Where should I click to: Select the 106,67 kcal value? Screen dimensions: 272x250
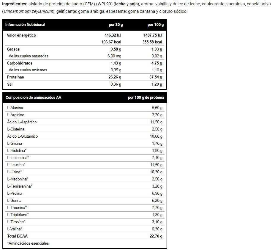point(111,42)
